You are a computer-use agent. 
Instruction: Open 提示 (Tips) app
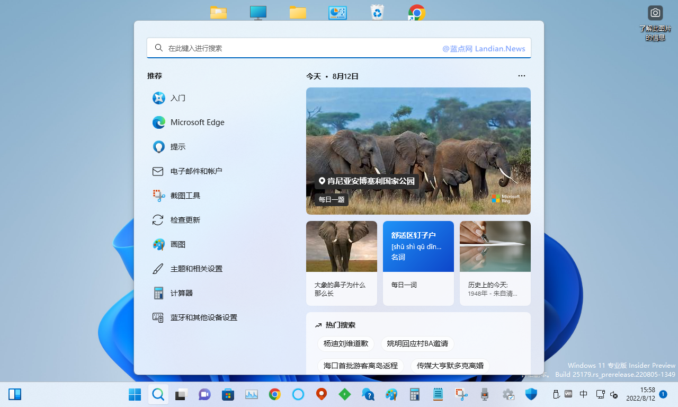177,147
